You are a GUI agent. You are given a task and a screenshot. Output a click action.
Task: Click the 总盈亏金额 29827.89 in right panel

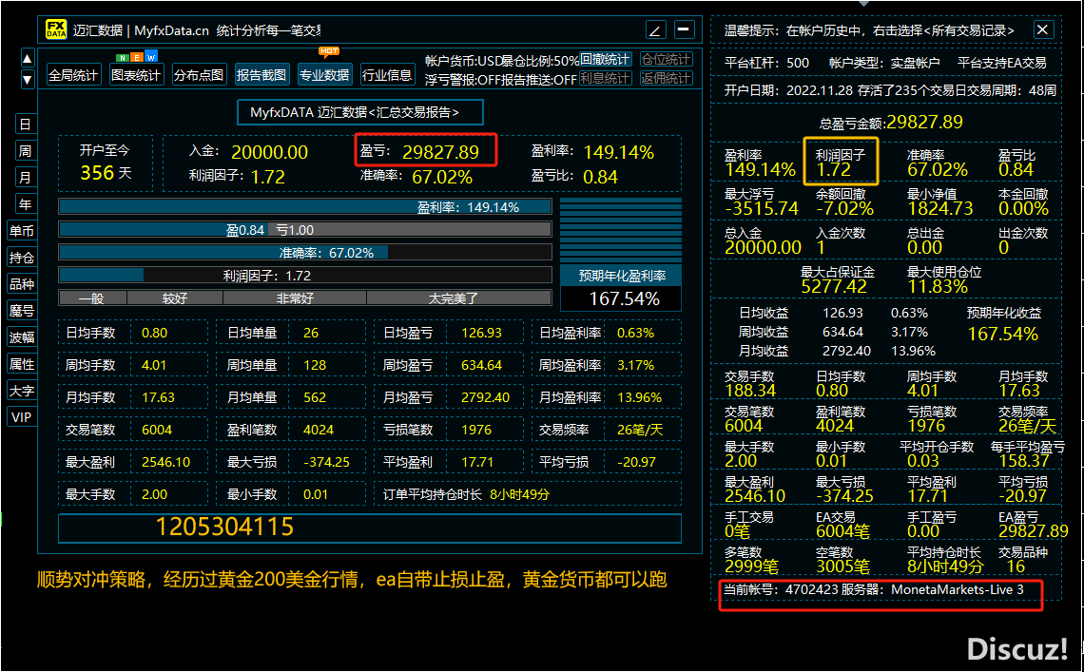pyautogui.click(x=891, y=123)
